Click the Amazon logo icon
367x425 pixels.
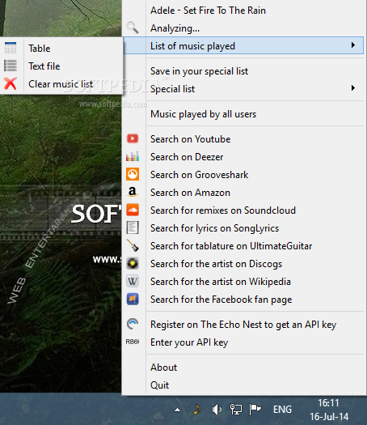(x=133, y=192)
